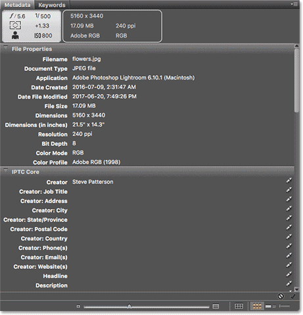Lock the thumbnail grid icon

coord(239,306)
